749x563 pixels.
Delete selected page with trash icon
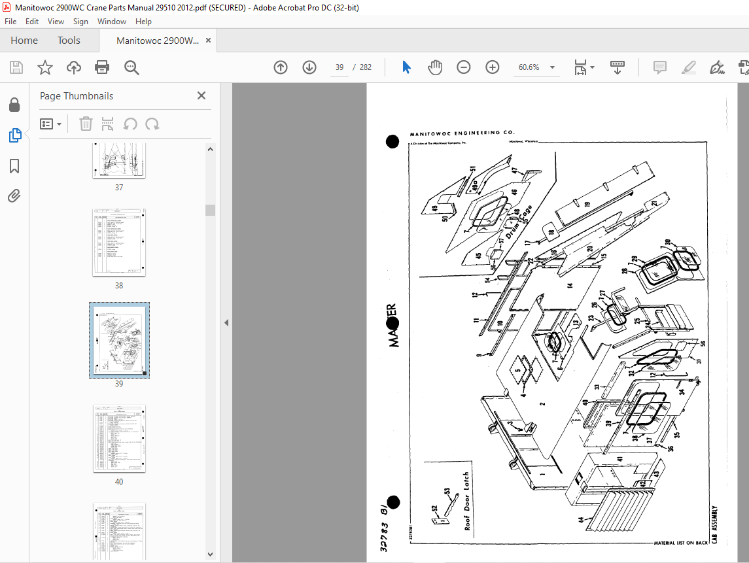(x=86, y=124)
